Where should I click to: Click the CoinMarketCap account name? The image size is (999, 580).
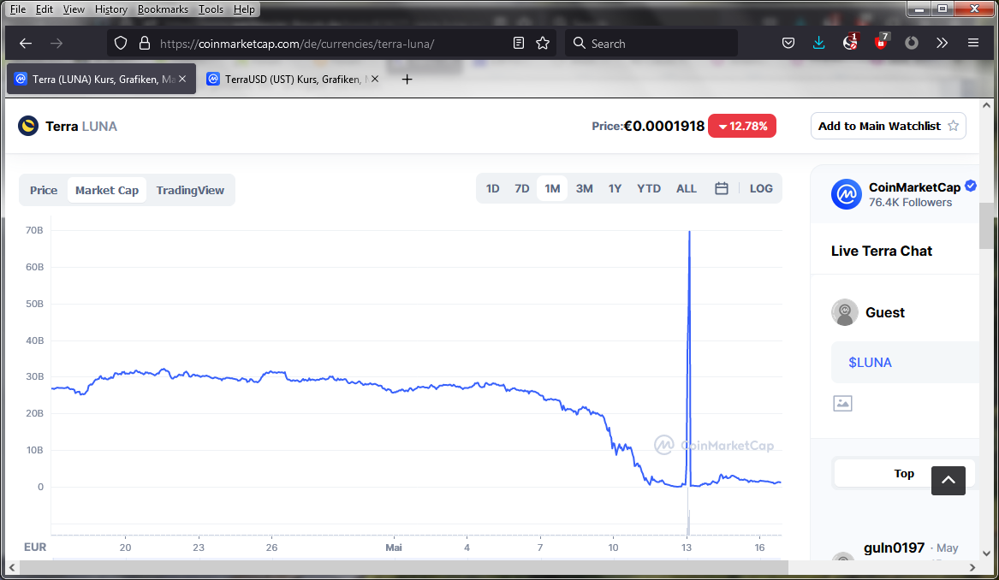[x=914, y=187]
